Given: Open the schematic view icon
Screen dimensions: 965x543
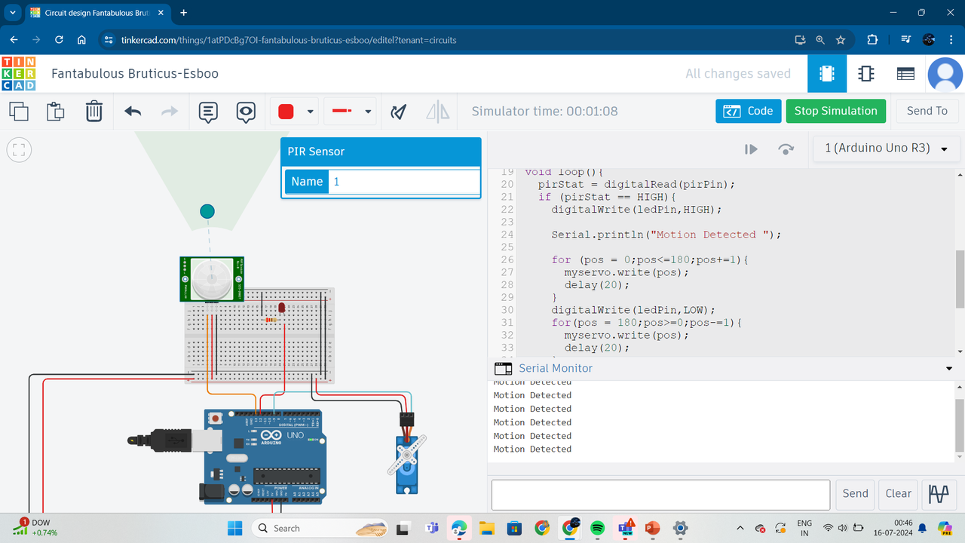Looking at the screenshot, I should click(865, 73).
